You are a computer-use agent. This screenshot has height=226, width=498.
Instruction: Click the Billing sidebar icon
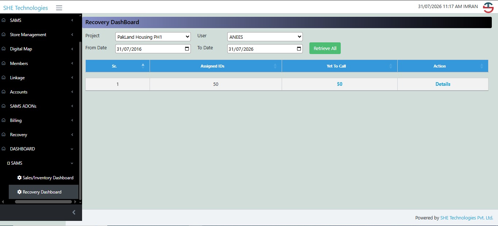(4, 120)
